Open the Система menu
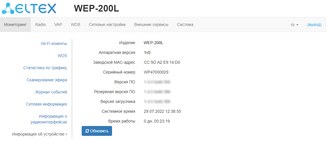This screenshot has height=141, width=326. 185,25
